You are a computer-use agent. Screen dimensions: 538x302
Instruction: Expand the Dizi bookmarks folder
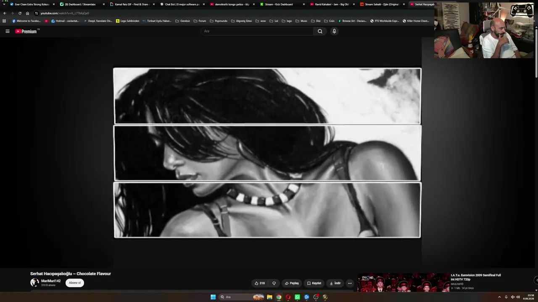coord(316,21)
